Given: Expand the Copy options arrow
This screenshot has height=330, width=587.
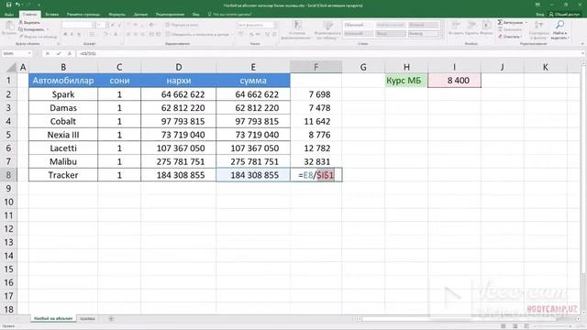Looking at the screenshot, I should [x=48, y=29].
